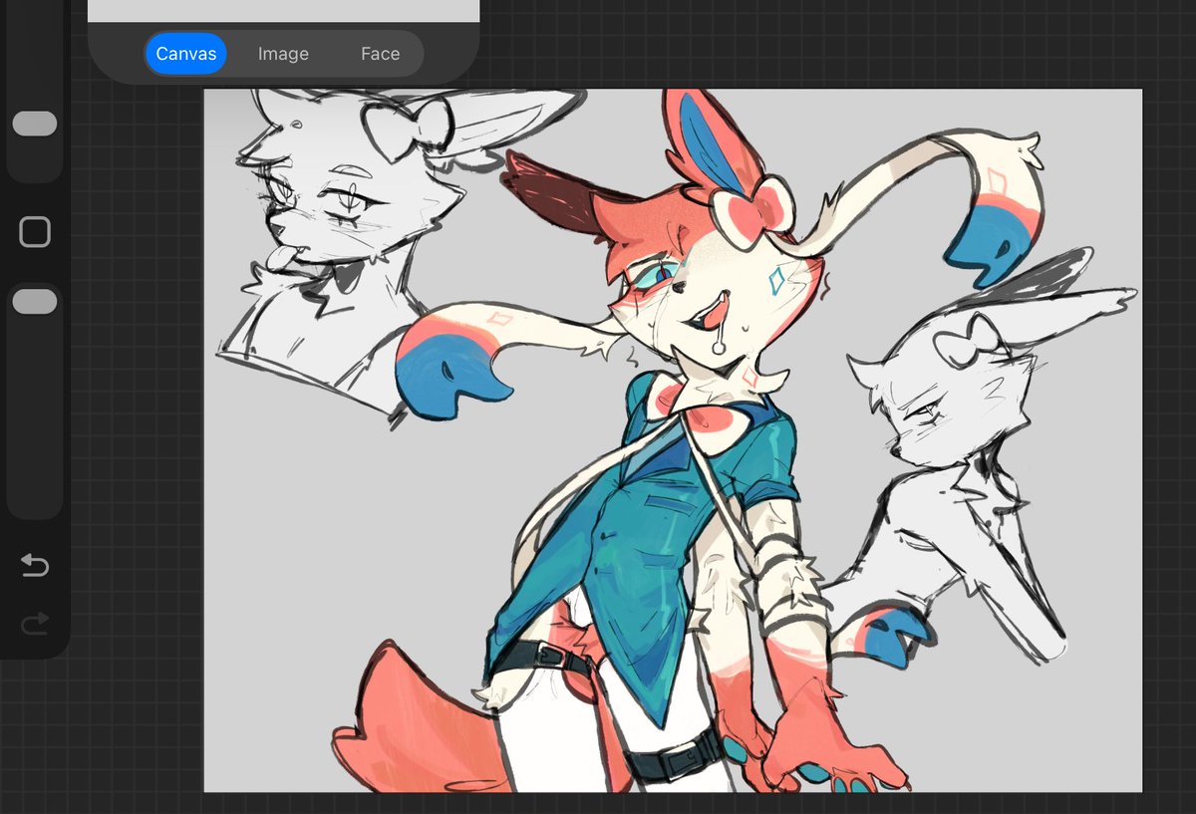This screenshot has width=1196, height=814.
Task: Tap the undo arrow in sidebar
Action: (x=35, y=566)
